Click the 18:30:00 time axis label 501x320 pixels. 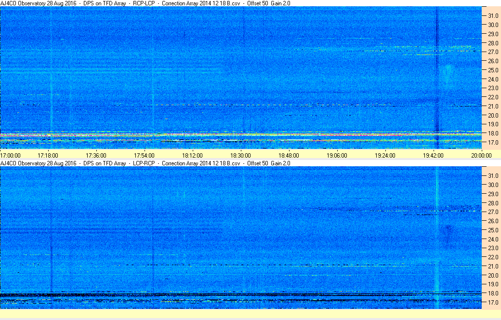pos(240,156)
